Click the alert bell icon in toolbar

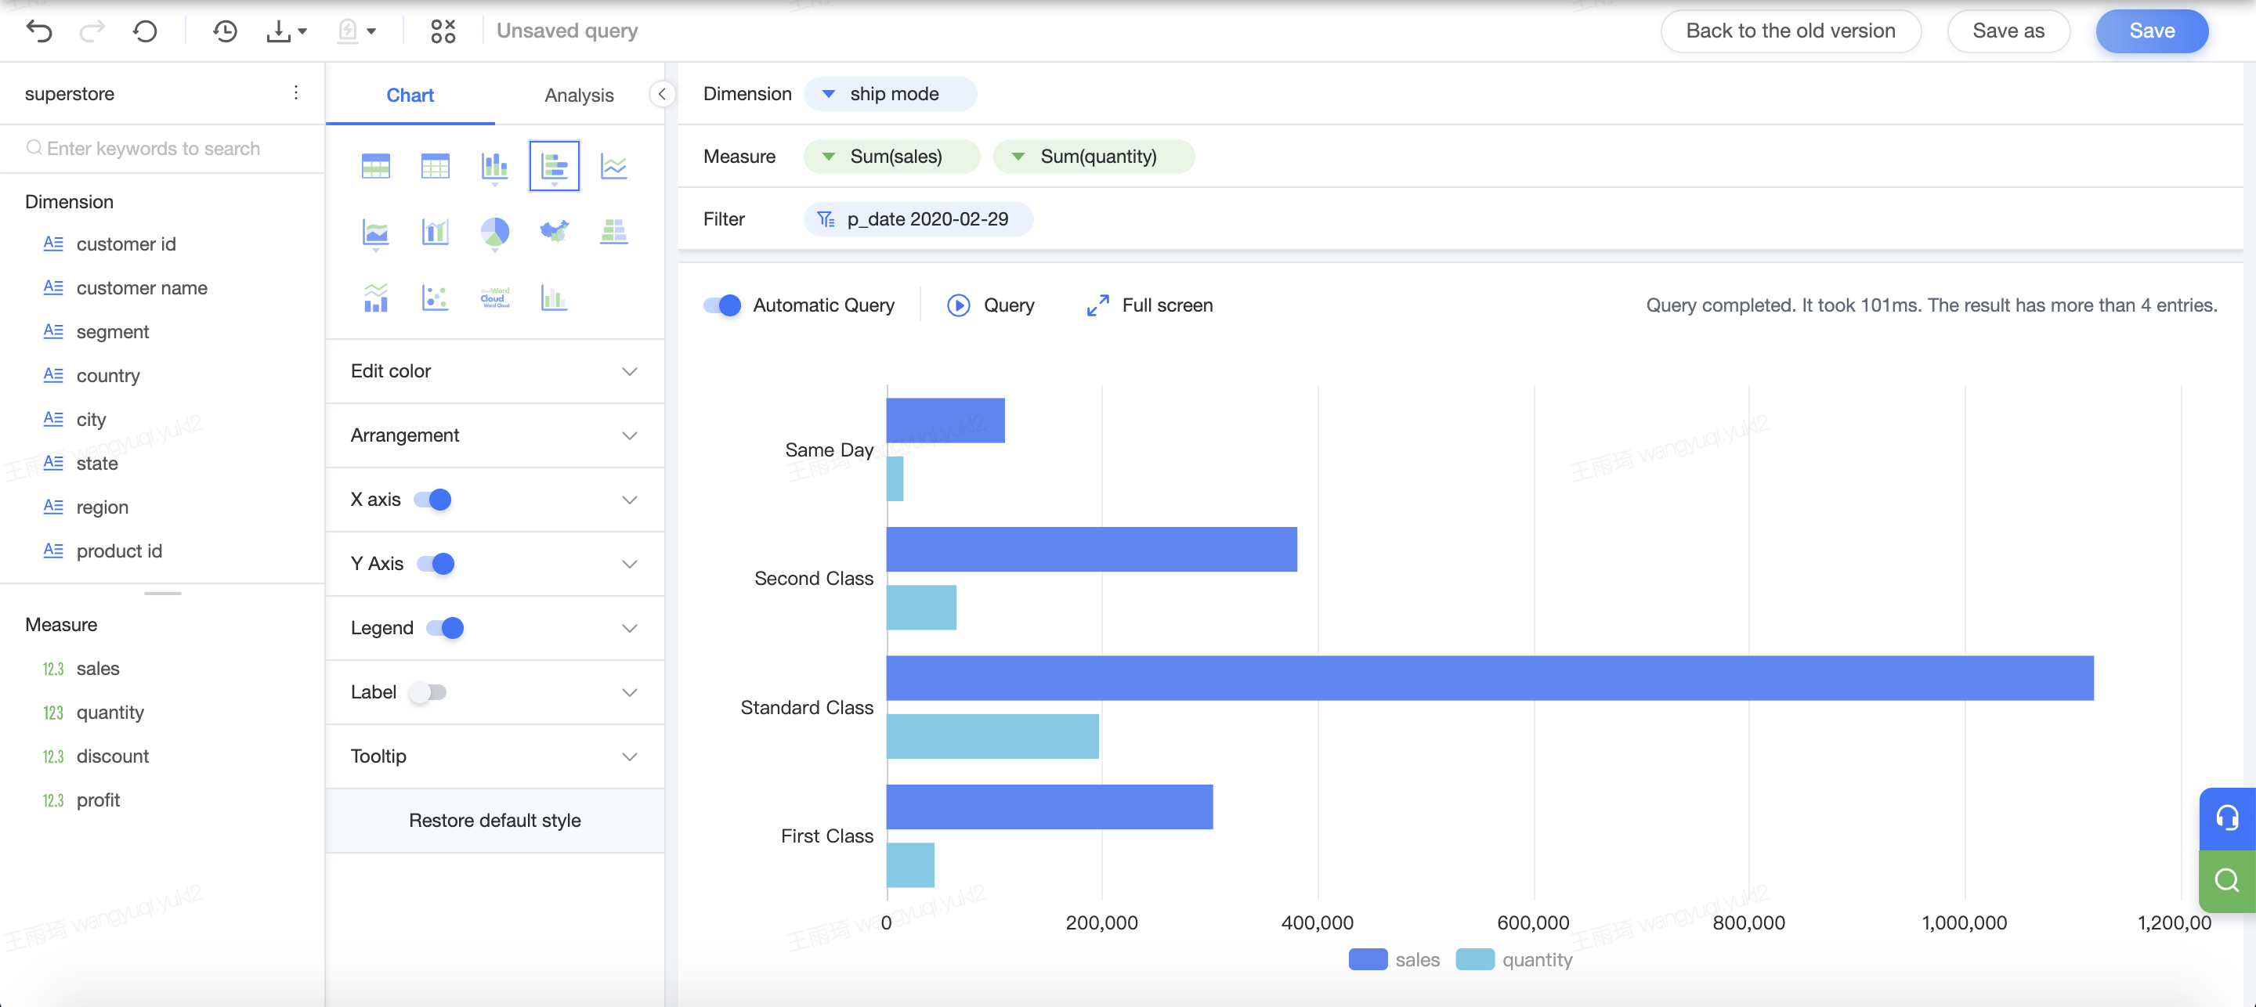pyautogui.click(x=348, y=31)
